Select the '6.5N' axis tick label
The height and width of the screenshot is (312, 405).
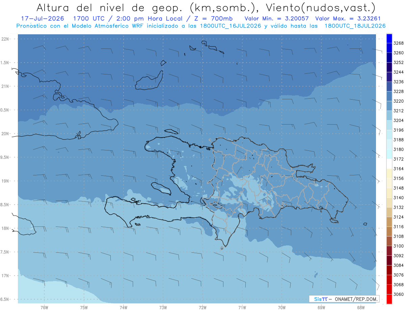(x=5, y=299)
